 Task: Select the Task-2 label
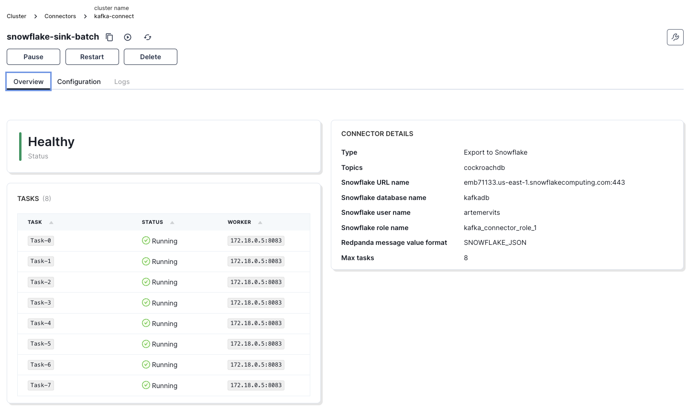(41, 282)
